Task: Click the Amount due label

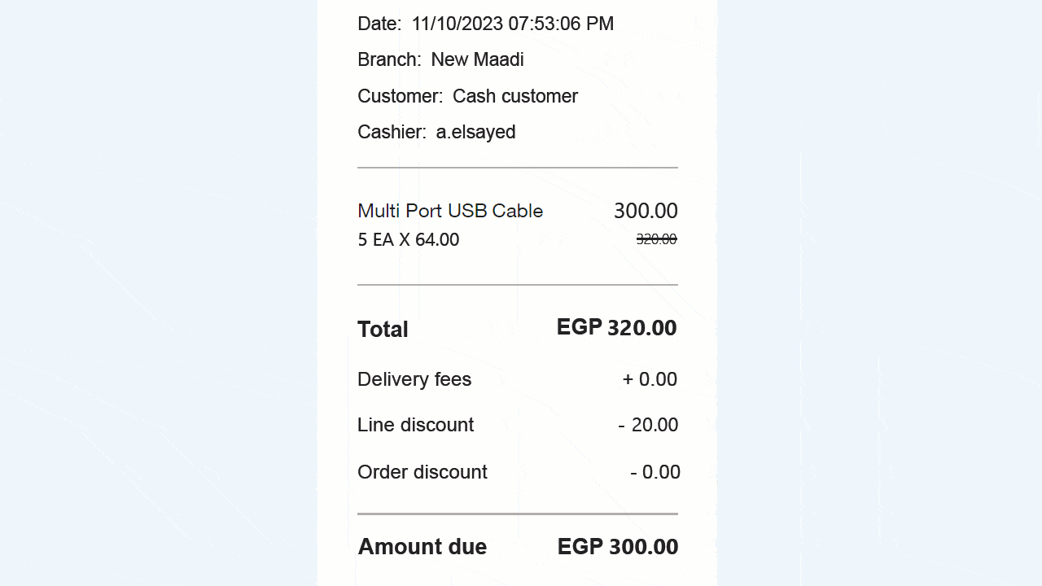Action: pos(422,547)
